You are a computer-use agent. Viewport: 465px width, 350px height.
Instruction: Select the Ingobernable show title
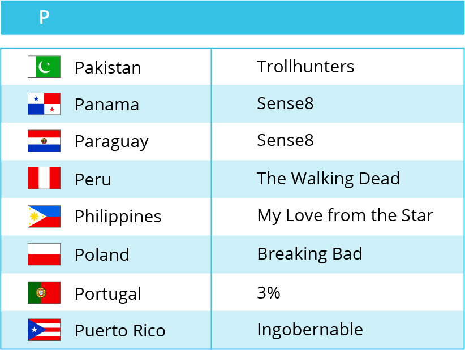pyautogui.click(x=310, y=330)
